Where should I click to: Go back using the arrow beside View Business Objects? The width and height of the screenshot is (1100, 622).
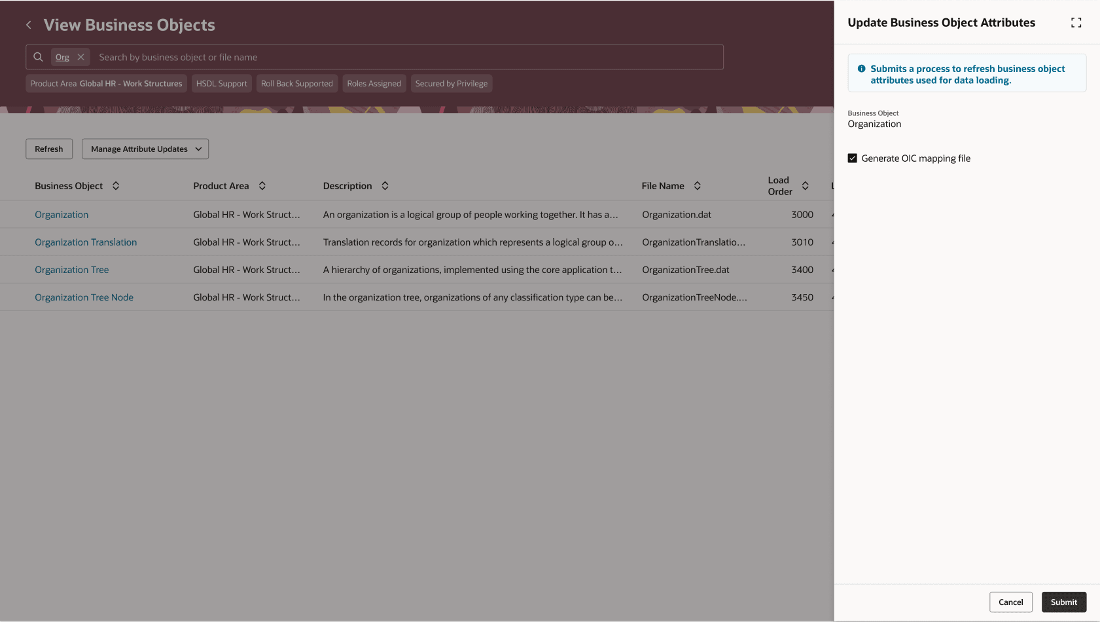(29, 25)
